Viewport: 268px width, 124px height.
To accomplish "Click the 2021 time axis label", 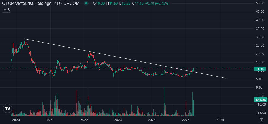I will (x=50, y=120).
